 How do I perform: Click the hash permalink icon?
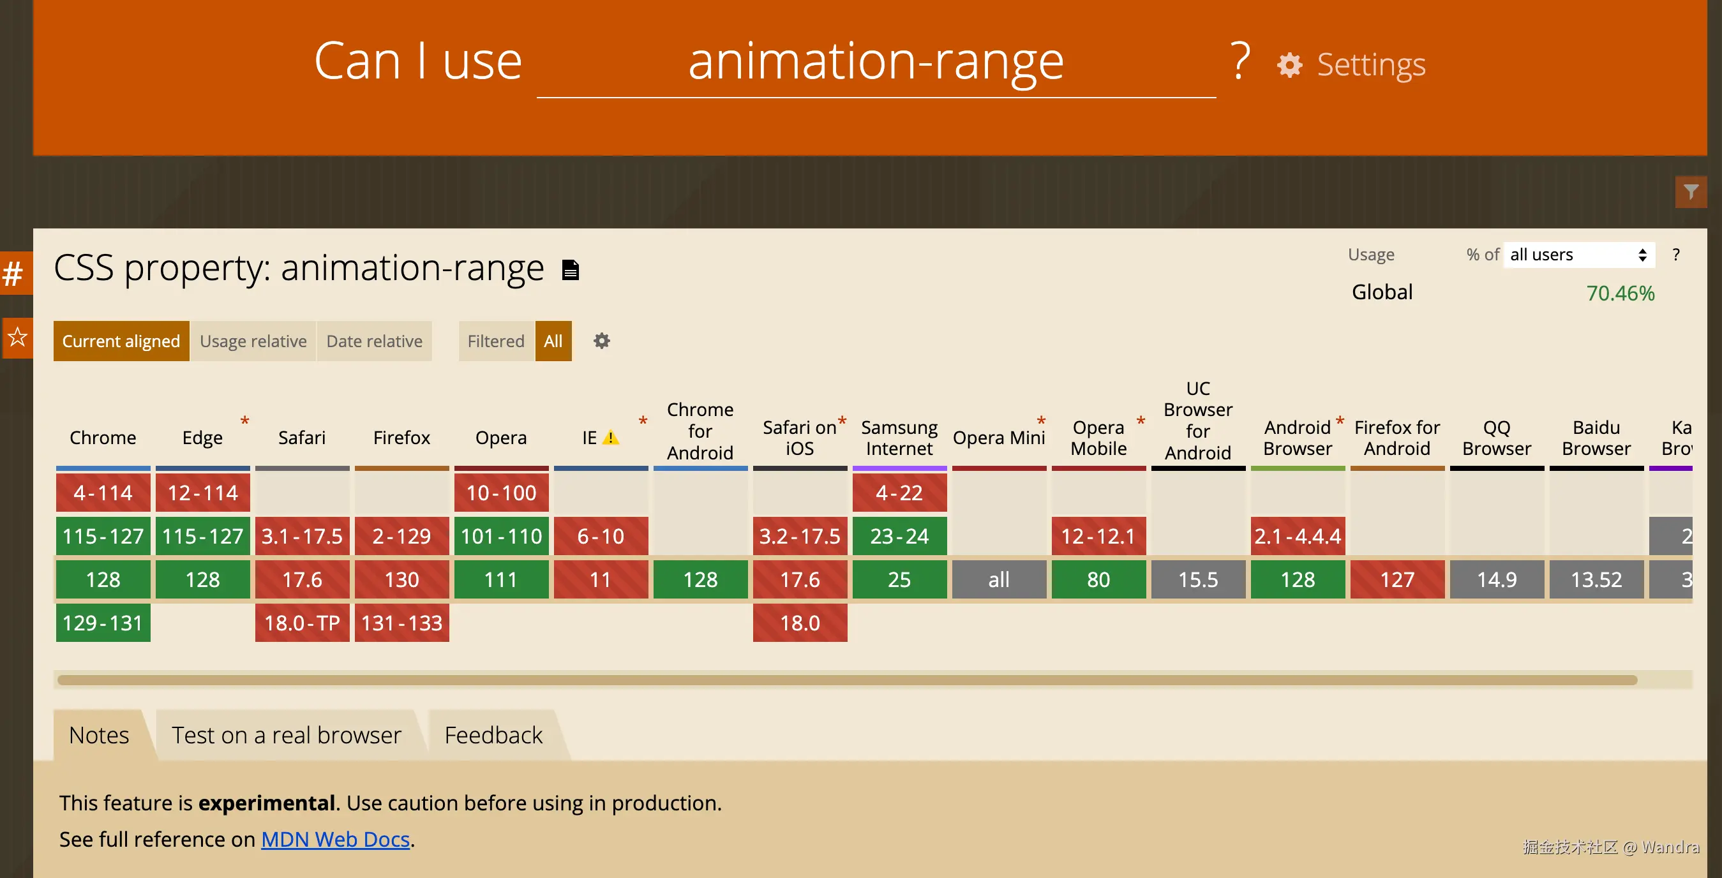pos(13,273)
